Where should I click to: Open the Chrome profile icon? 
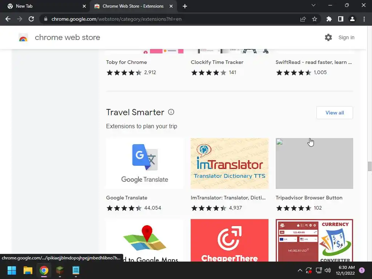click(352, 19)
